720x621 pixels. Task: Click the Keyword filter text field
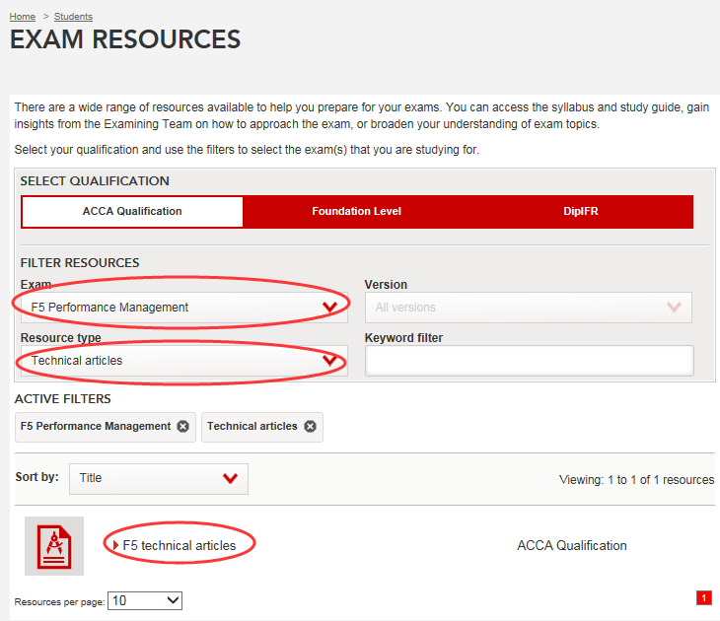pos(529,361)
